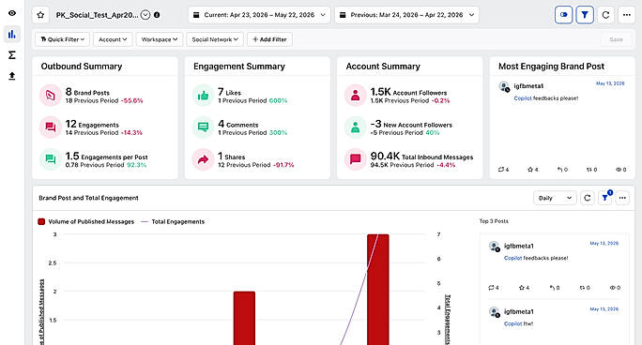
Task: Star the PK_Social_Test dashboard as favorite
Action: tap(40, 15)
